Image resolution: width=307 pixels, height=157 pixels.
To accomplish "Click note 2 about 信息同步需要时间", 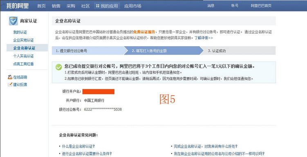I will point(159,79).
